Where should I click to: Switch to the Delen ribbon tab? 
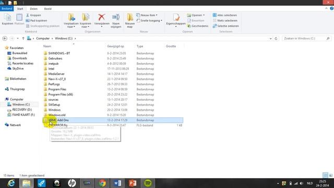pyautogui.click(x=33, y=9)
